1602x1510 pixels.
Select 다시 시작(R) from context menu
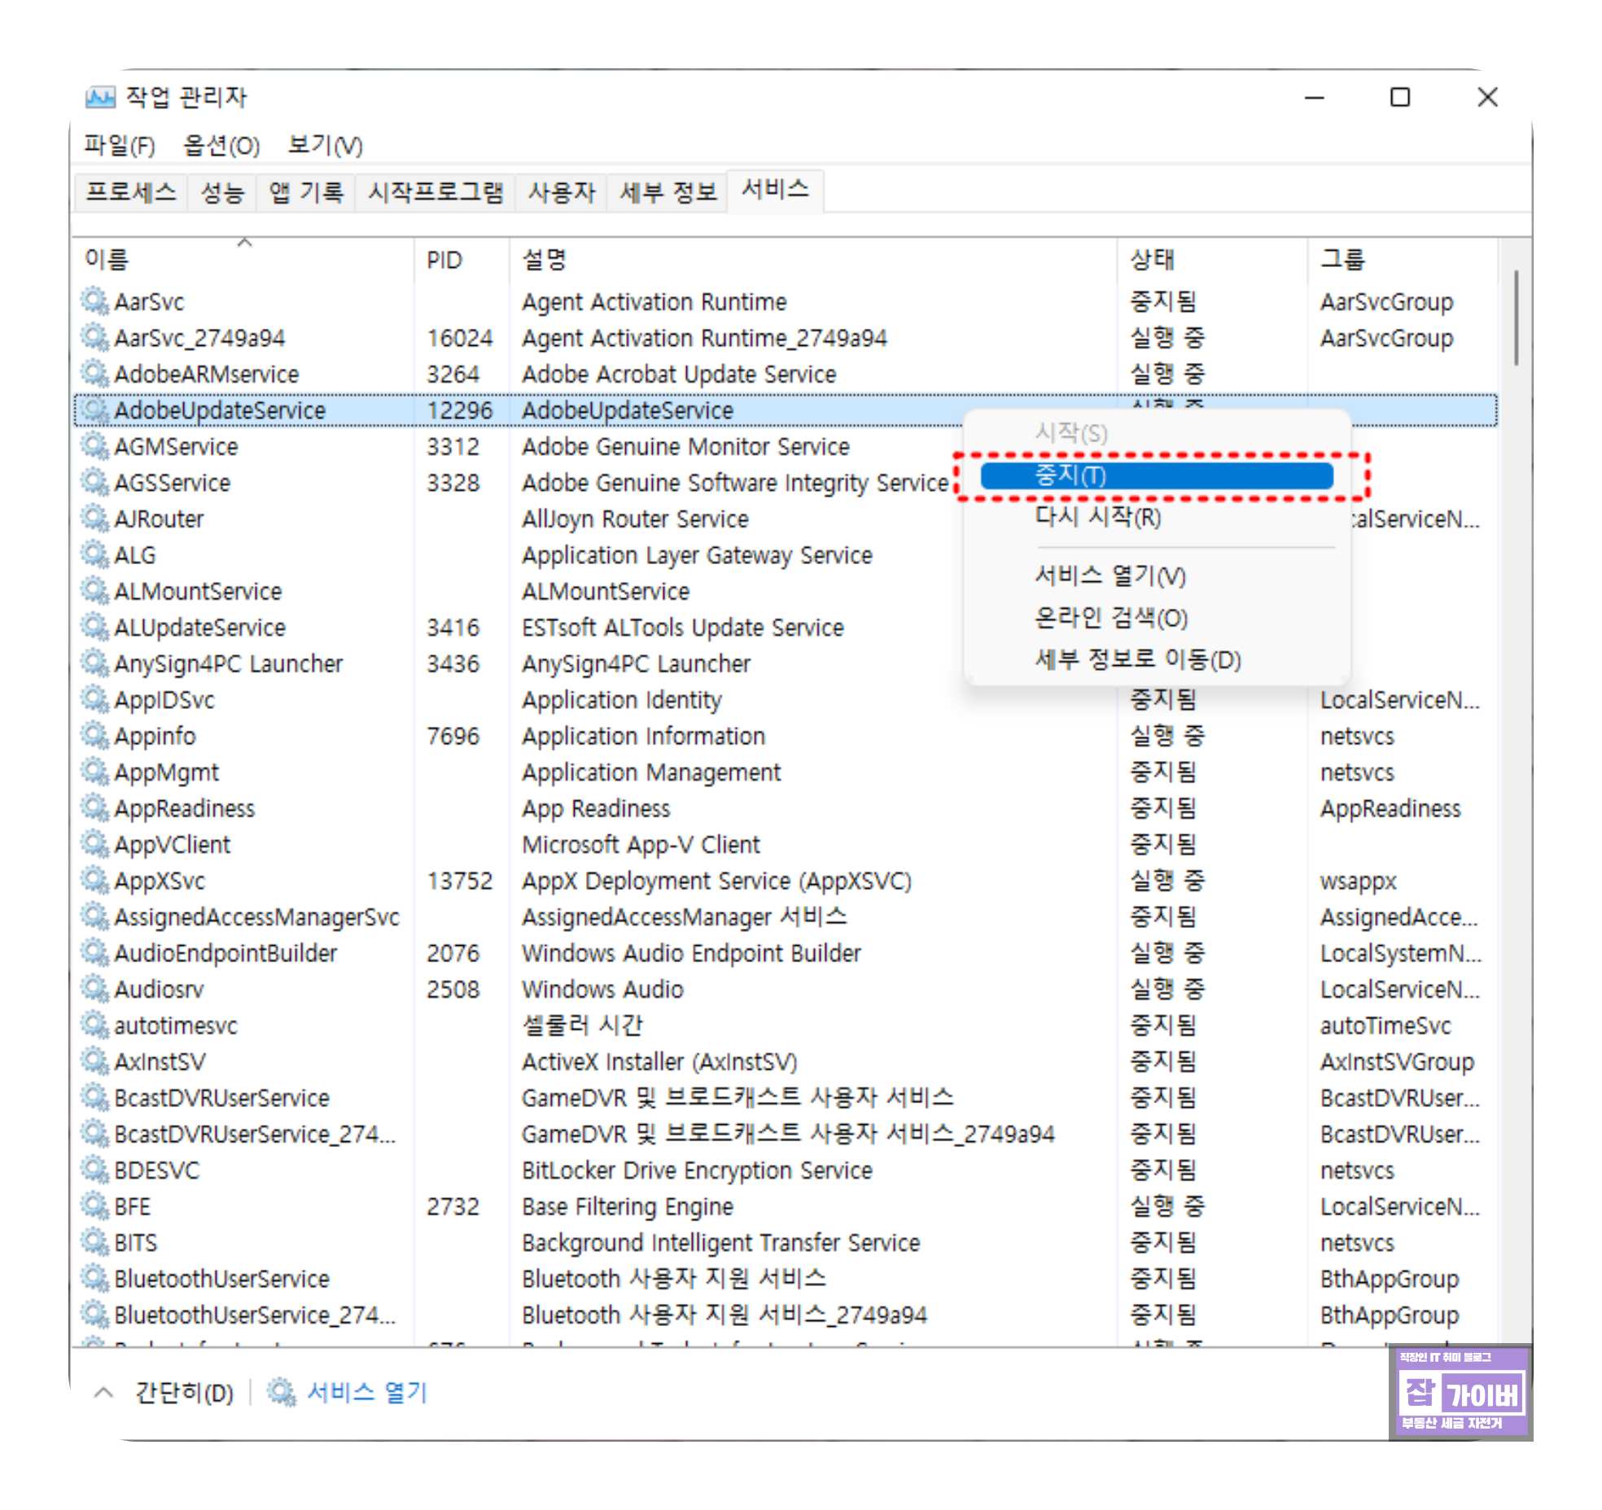tap(1097, 517)
